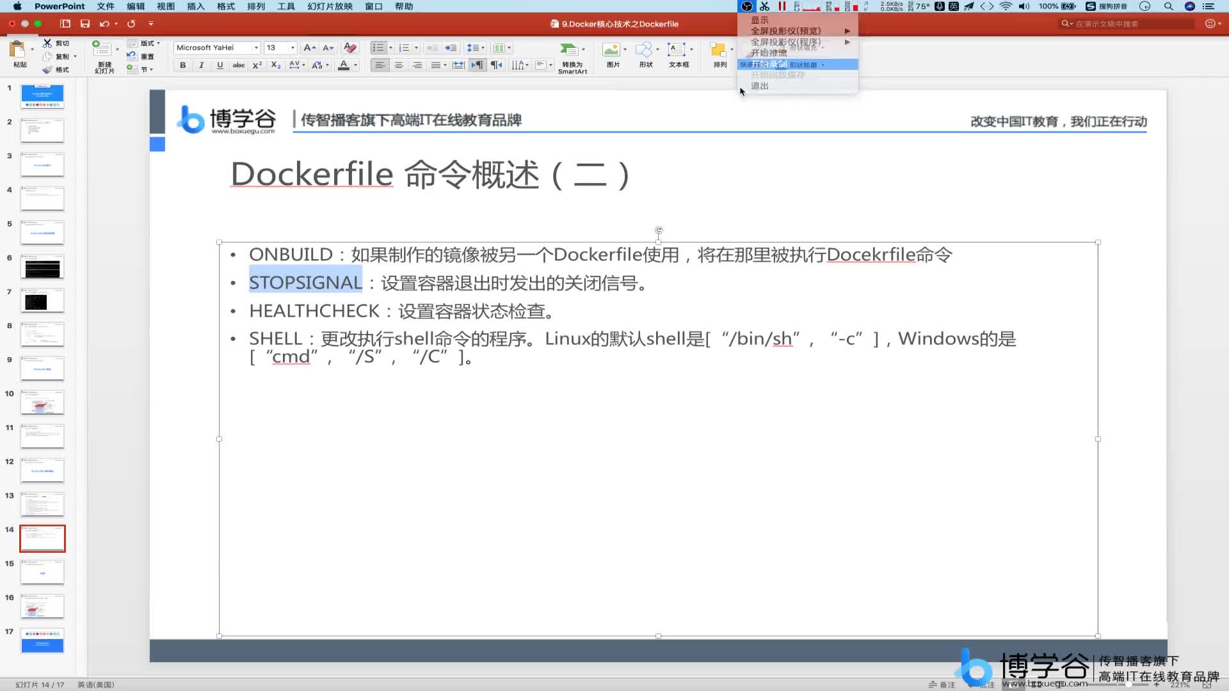Screen dimensions: 1229x691
Task: Apply subscript formatting
Action: click(275, 65)
